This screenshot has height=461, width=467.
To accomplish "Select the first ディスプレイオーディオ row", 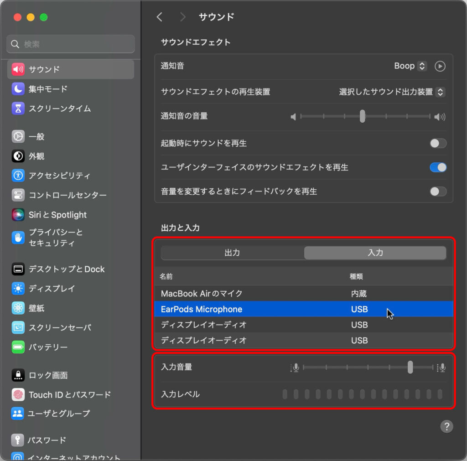I will (304, 325).
